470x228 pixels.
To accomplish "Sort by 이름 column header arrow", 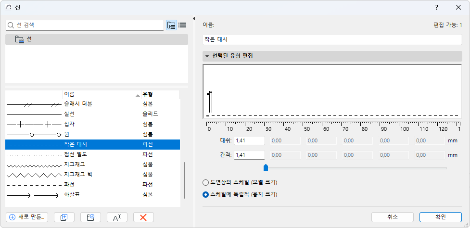I will click(x=138, y=95).
